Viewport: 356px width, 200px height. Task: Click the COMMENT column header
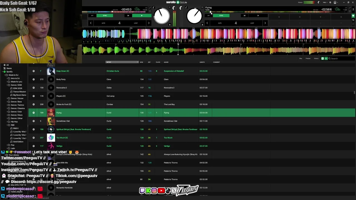(x=216, y=62)
